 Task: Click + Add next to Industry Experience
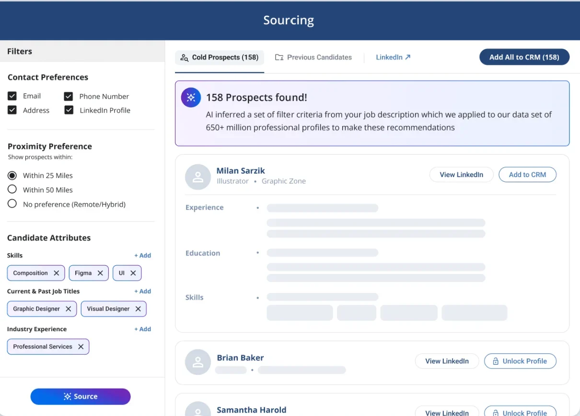pyautogui.click(x=143, y=329)
